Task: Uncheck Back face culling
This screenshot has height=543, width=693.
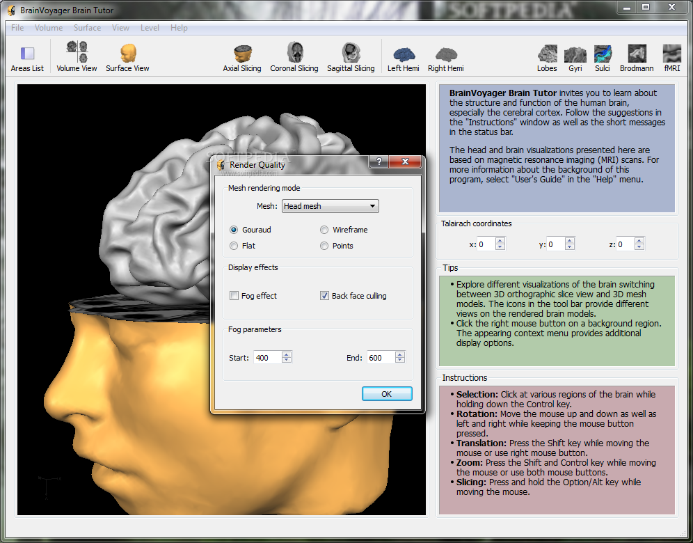Action: (x=324, y=296)
